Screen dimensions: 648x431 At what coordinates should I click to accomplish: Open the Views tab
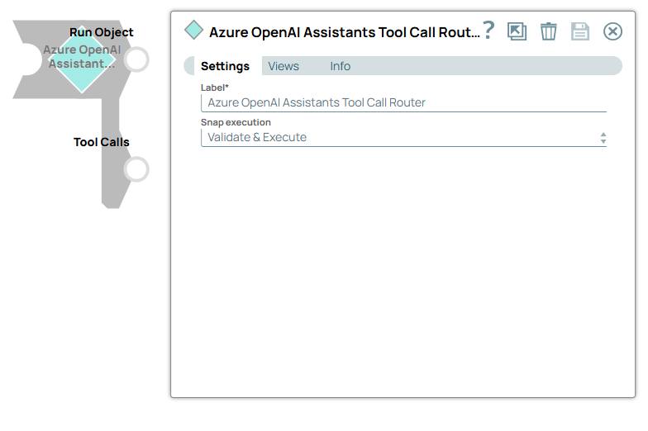point(283,66)
